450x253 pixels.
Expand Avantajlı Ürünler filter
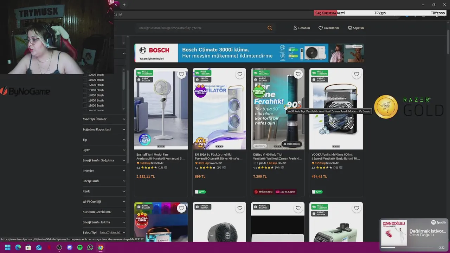pos(104,119)
